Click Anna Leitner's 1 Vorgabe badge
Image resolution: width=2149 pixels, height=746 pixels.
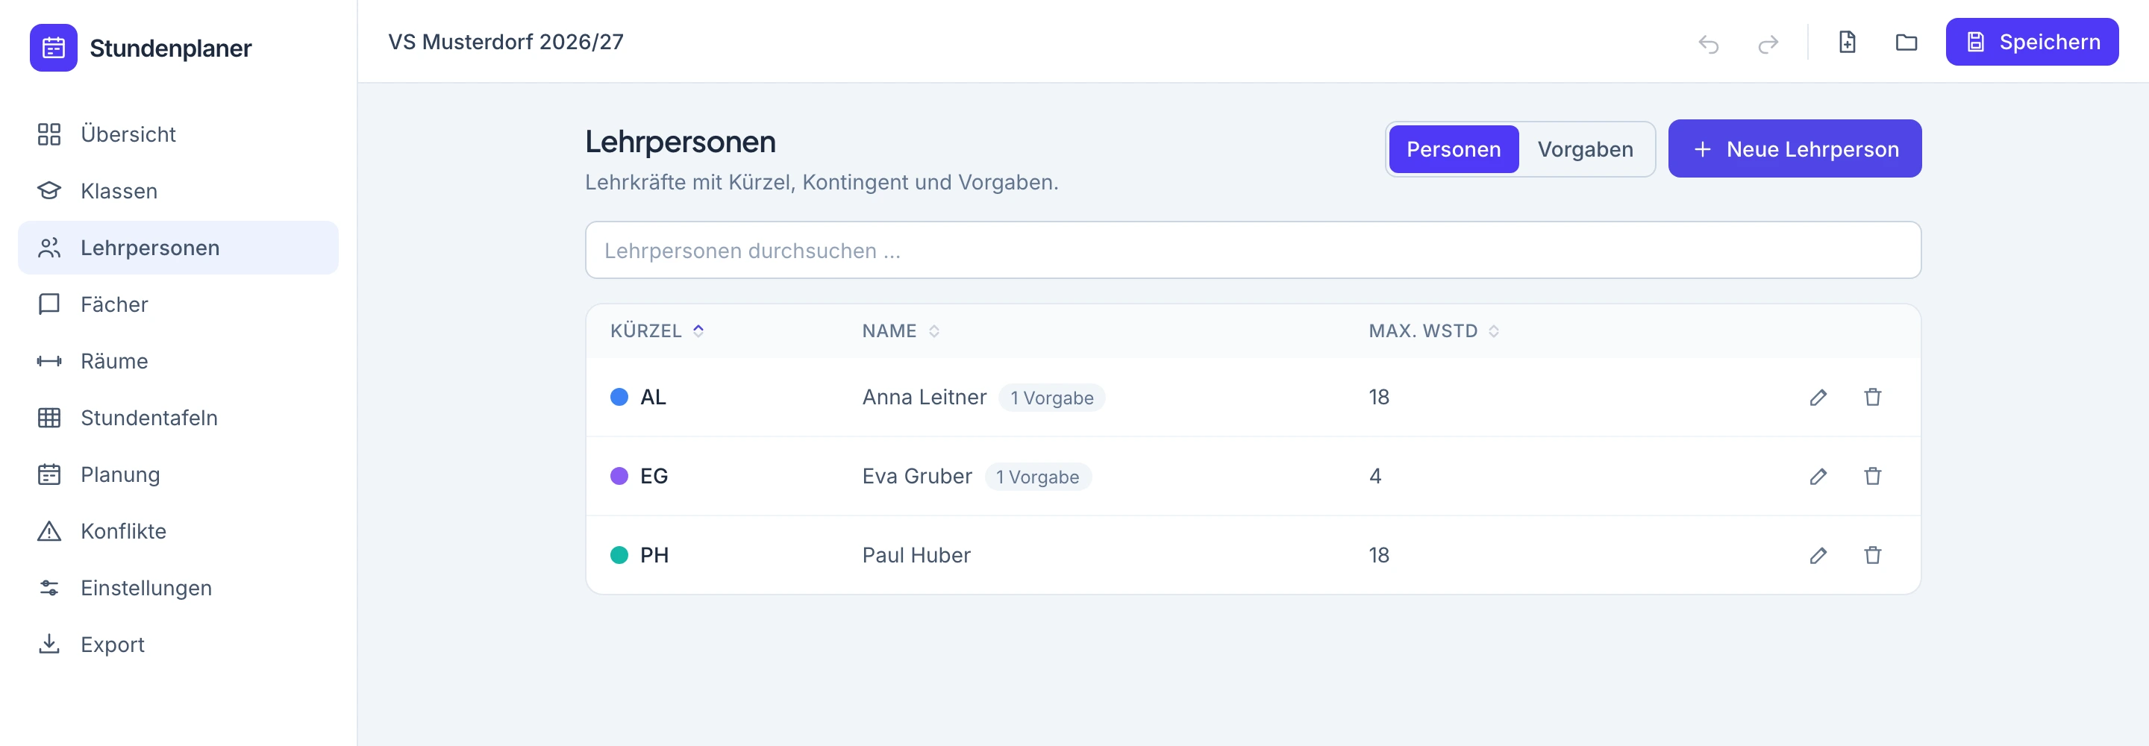tap(1051, 398)
